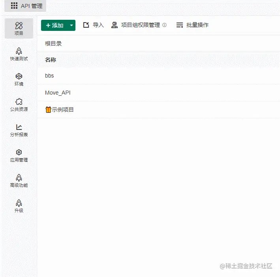Open the bbs project row
This screenshot has width=280, height=277.
pos(158,76)
